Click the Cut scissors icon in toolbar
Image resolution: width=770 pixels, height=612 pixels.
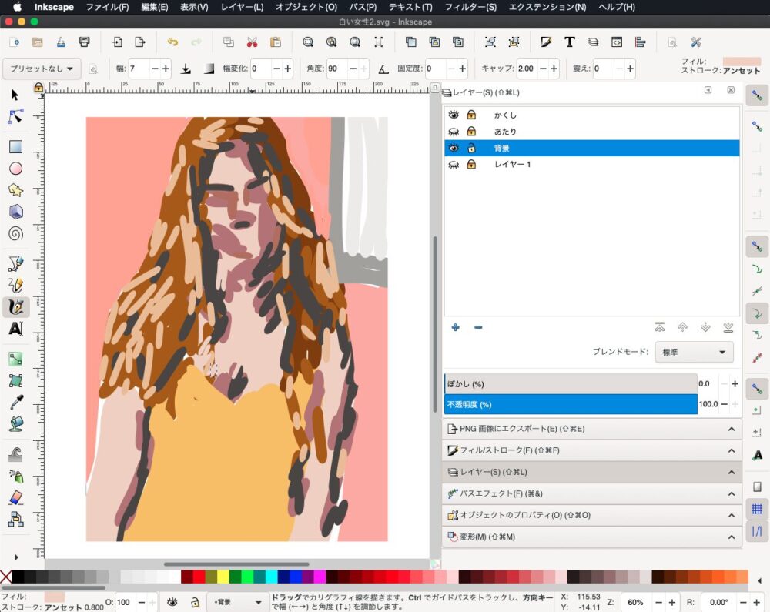point(252,42)
